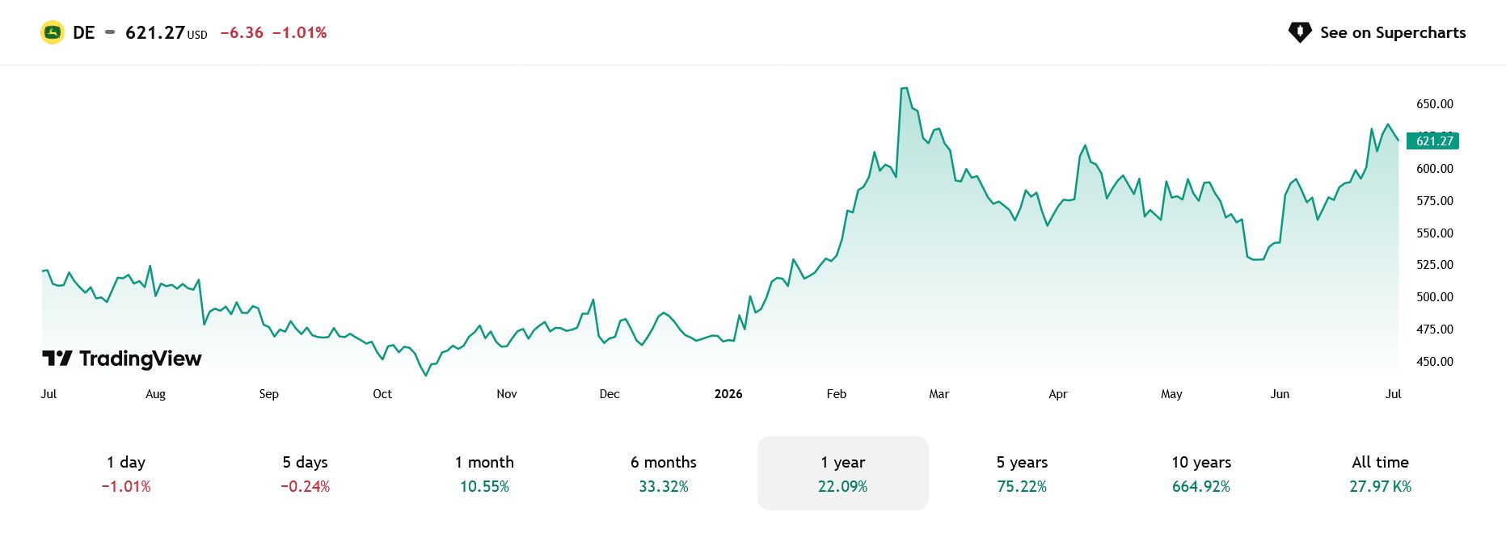
Task: Click the 2026 year marker on time axis
Action: pos(728,394)
